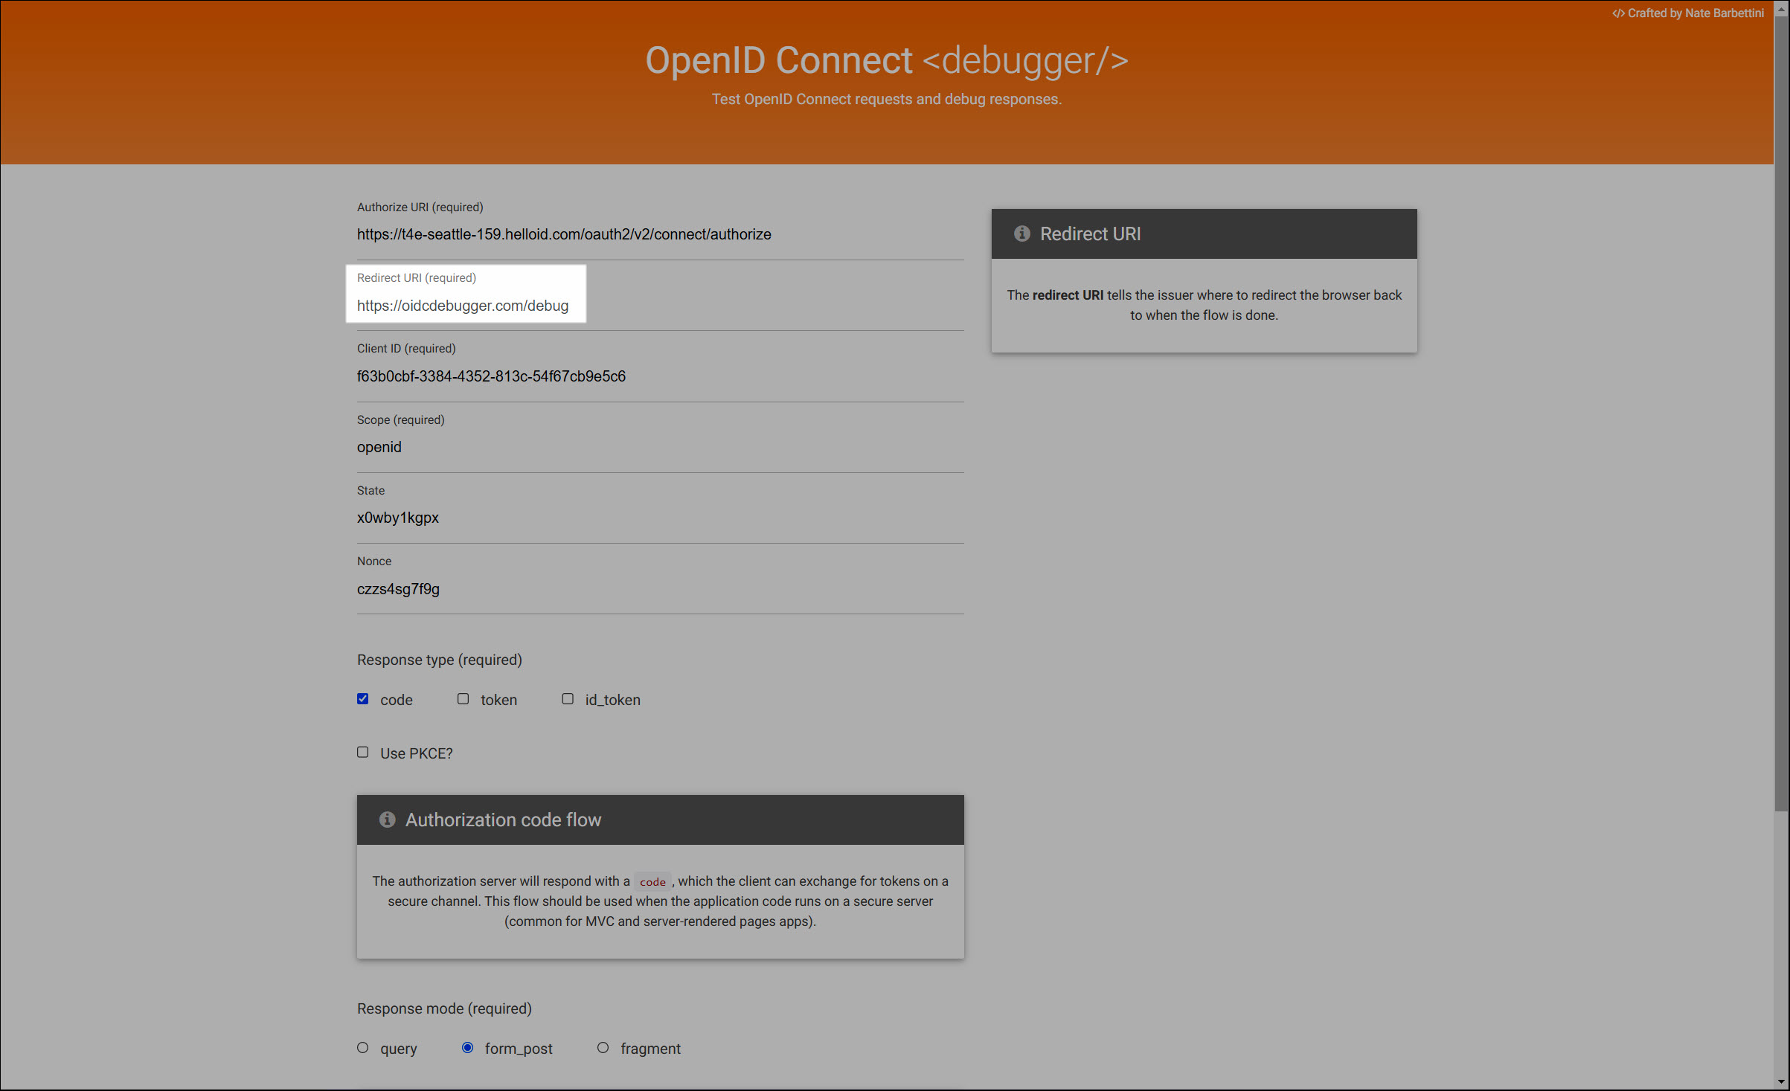Select the form_post response mode
Image resolution: width=1790 pixels, height=1091 pixels.
468,1048
